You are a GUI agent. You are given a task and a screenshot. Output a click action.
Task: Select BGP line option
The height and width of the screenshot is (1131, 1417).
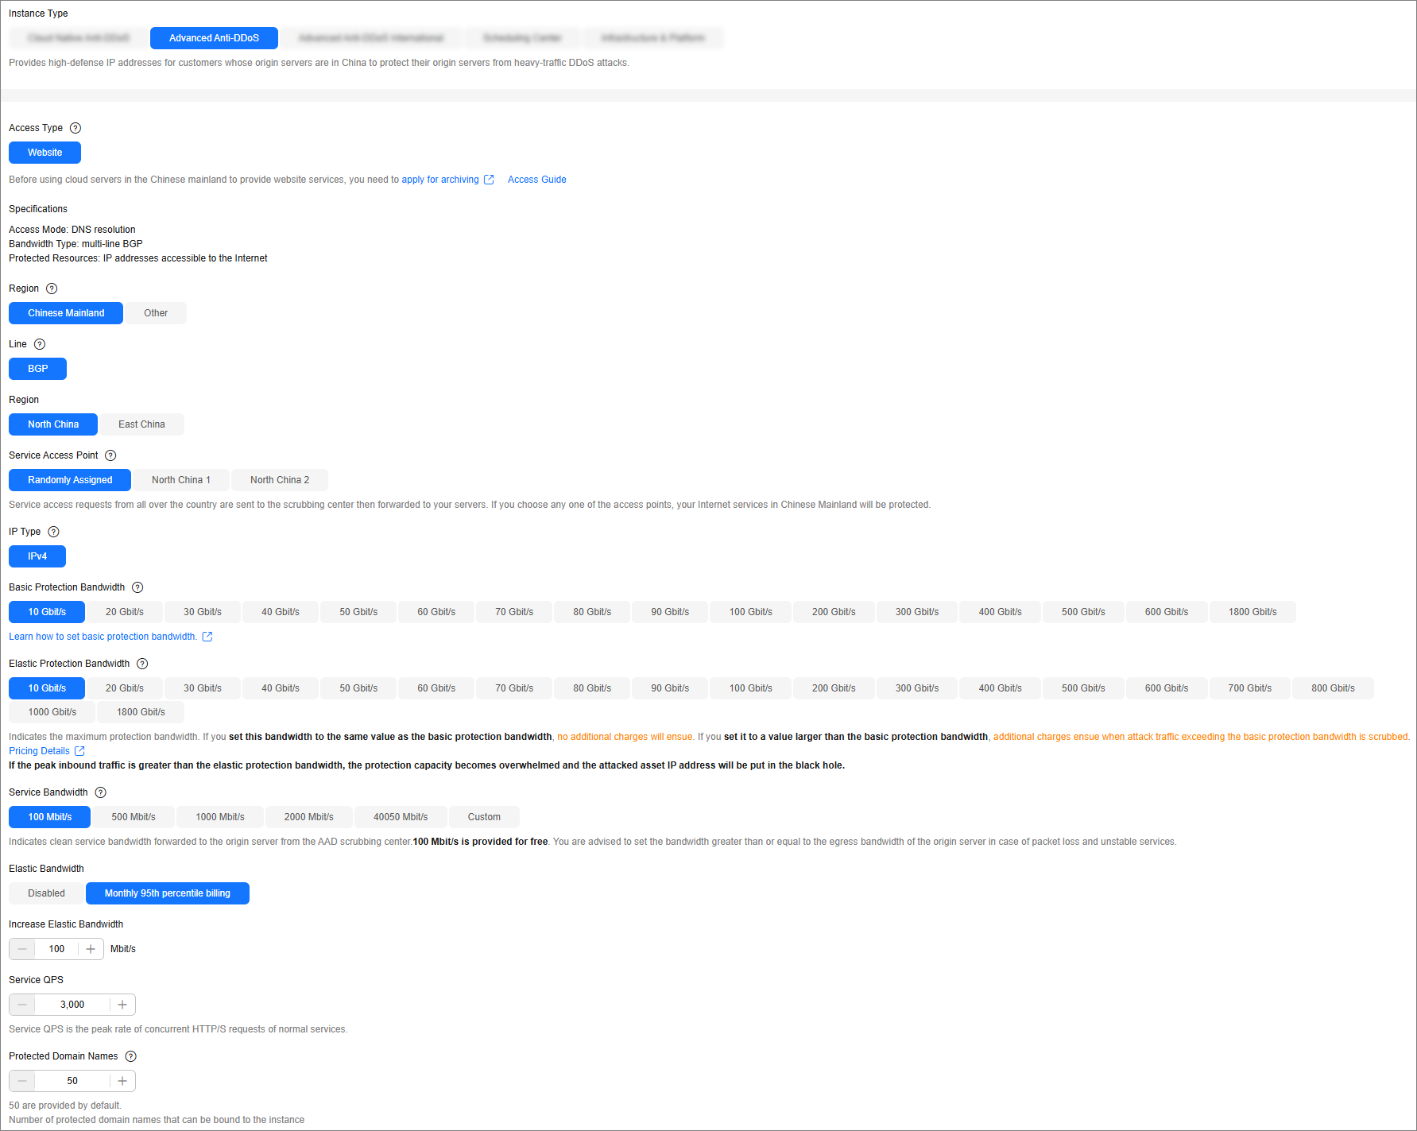tap(37, 369)
